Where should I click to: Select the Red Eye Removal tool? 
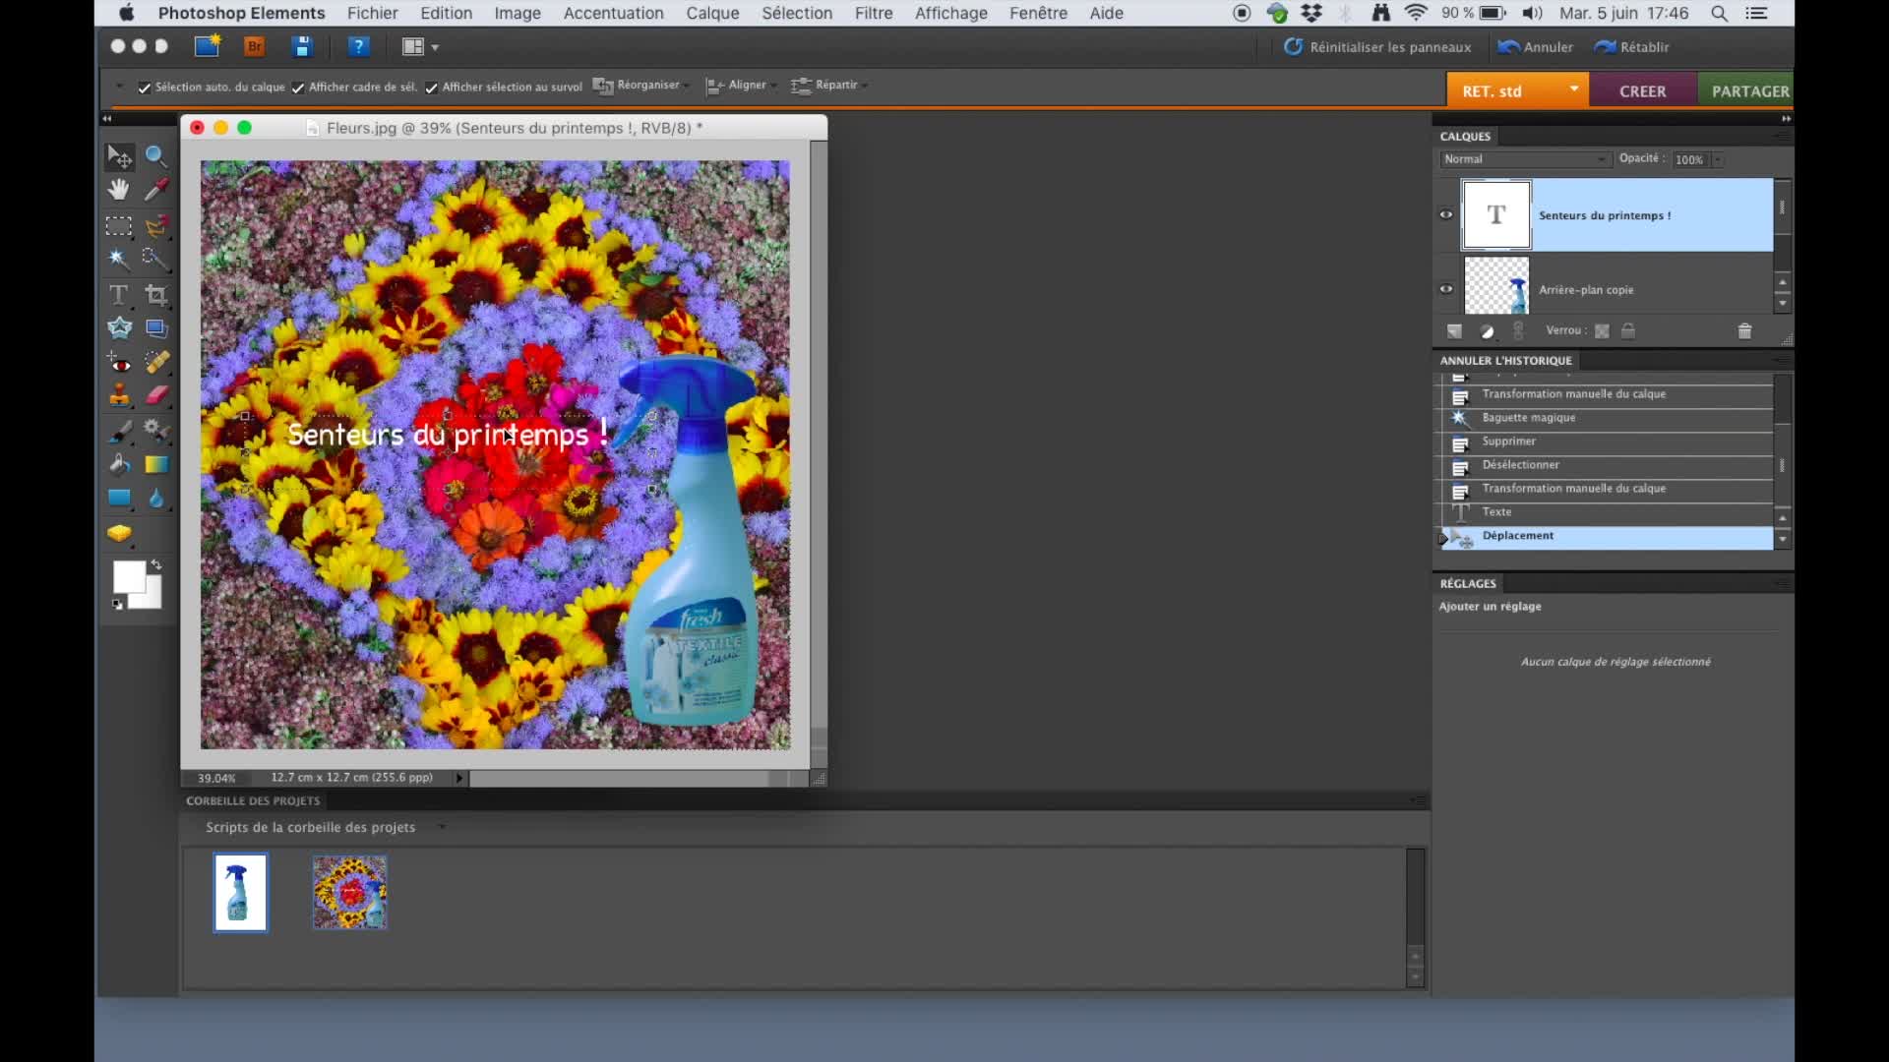pos(119,363)
